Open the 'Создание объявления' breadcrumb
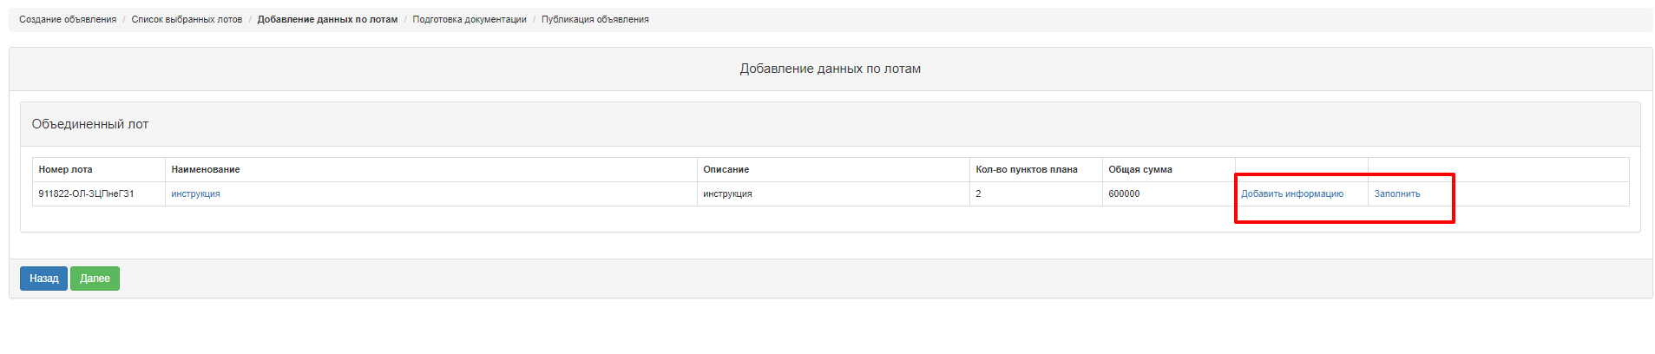The image size is (1655, 354). [68, 19]
